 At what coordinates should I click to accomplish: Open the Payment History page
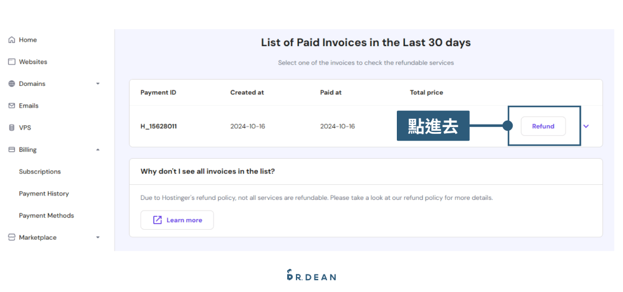(44, 194)
